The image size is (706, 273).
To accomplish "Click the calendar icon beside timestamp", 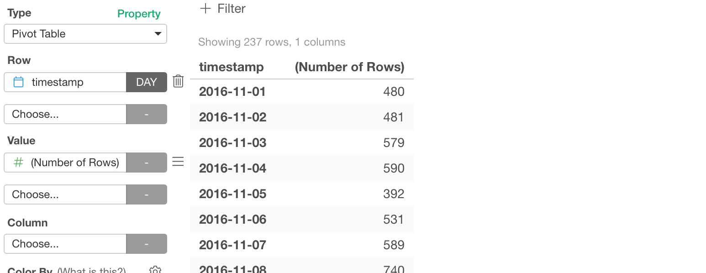I will click(x=19, y=82).
